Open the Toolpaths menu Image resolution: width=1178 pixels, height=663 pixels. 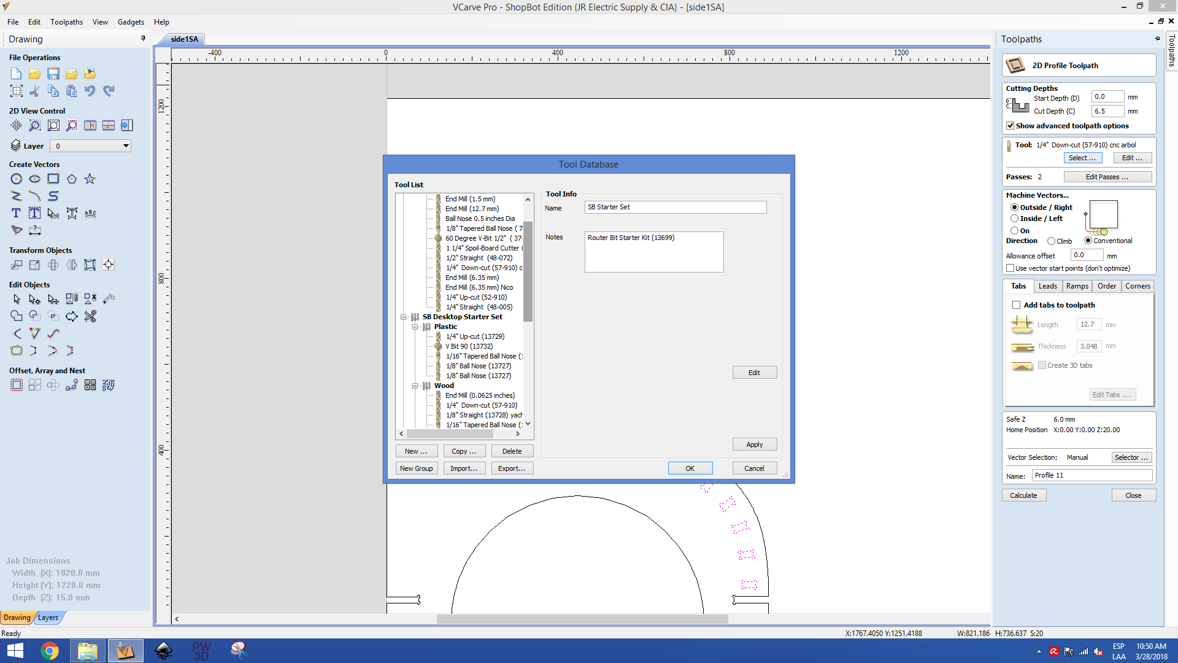coord(66,22)
